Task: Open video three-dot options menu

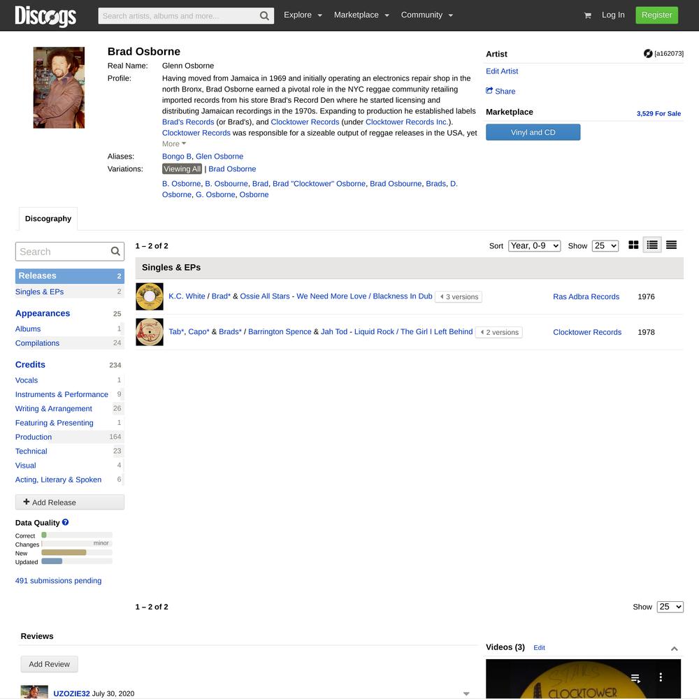Action: coord(661,677)
